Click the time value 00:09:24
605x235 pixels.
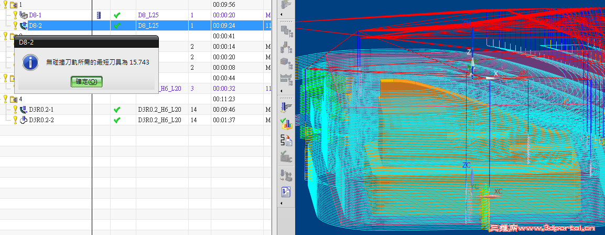(224, 26)
